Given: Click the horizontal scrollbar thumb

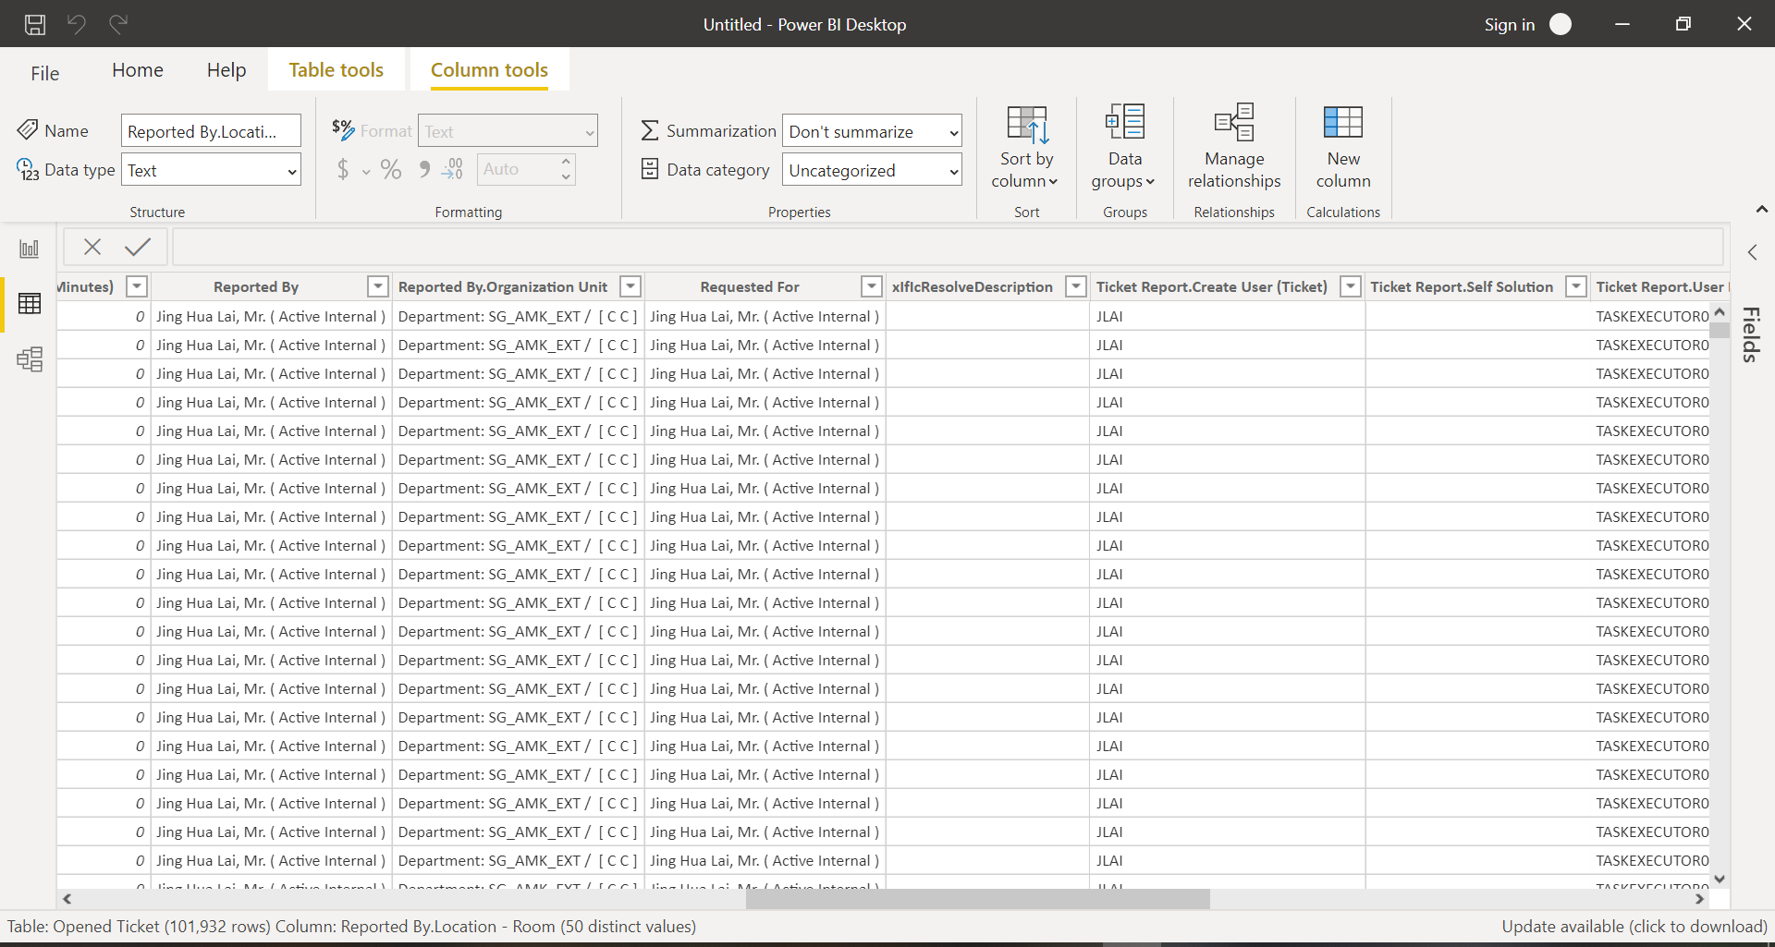Looking at the screenshot, I should tap(978, 899).
